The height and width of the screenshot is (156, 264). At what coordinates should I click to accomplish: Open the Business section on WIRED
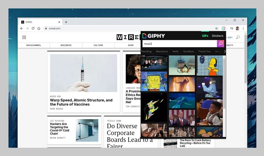pyautogui.click(x=66, y=45)
